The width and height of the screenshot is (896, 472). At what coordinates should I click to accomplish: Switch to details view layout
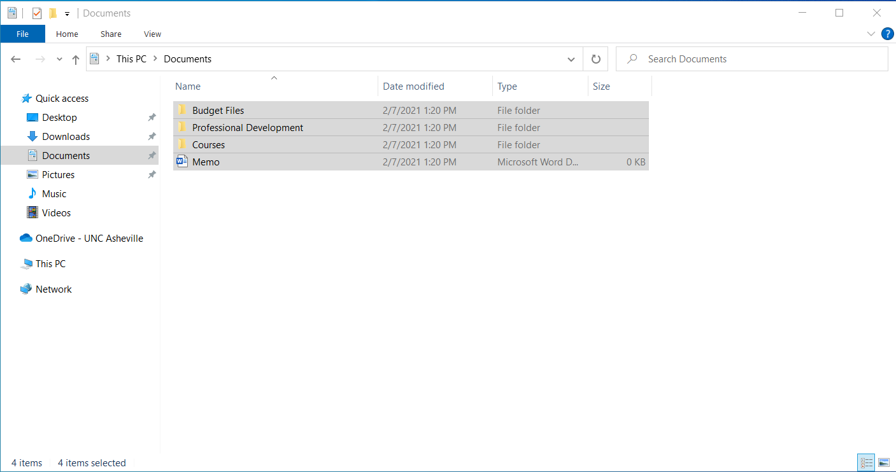[x=866, y=462]
